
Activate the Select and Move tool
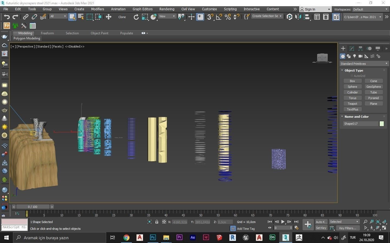click(109, 17)
